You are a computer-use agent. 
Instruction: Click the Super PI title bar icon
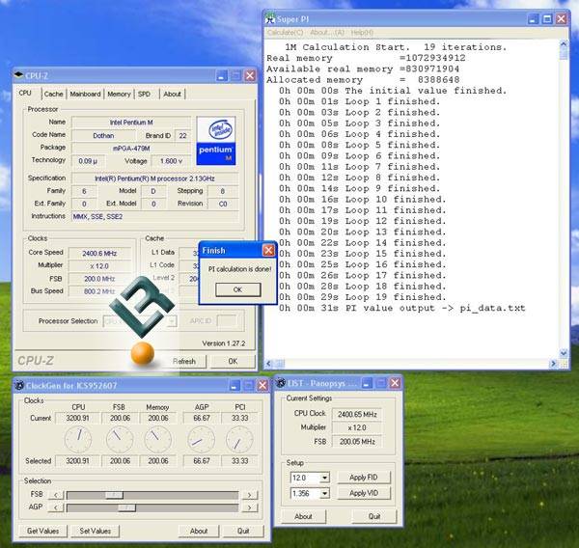[x=270, y=19]
